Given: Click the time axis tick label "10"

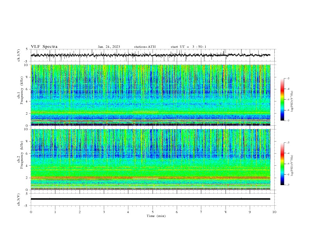Looking at the screenshot, I should coord(274,212).
